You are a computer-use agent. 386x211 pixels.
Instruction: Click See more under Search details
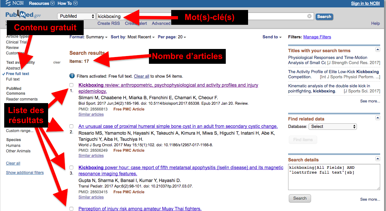pyautogui.click(x=370, y=199)
